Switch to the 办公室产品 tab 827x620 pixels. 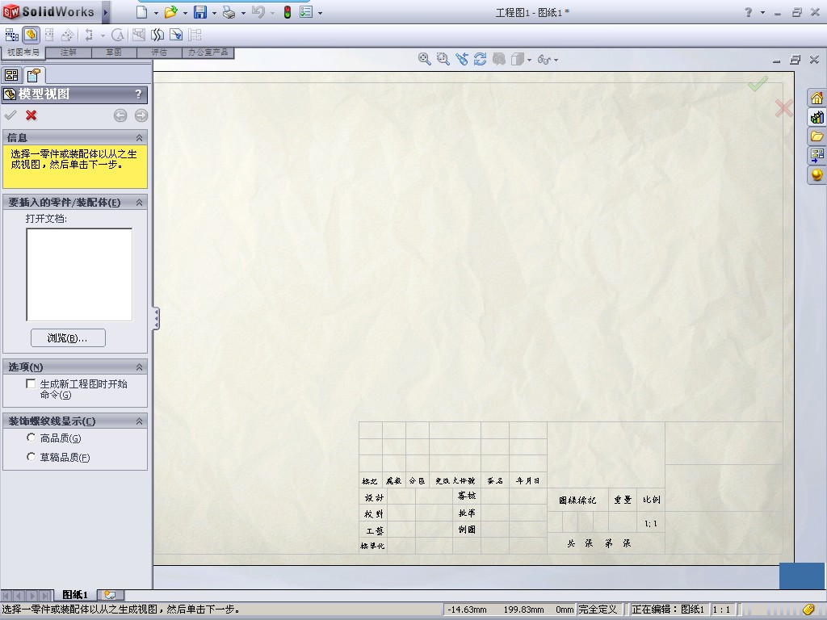point(208,52)
